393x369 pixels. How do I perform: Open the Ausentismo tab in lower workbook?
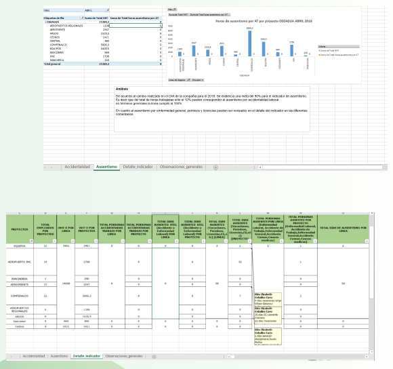[x=59, y=356]
